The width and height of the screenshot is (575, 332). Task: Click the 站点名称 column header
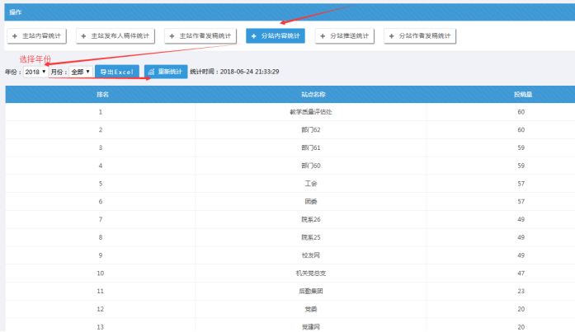pos(311,94)
